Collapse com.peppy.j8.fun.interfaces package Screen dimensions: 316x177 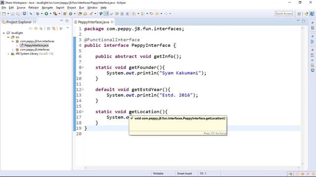point(13,41)
